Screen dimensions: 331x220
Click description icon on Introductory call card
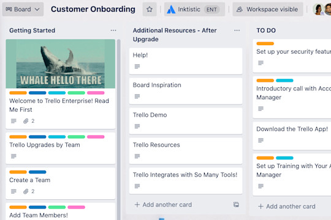(x=261, y=108)
